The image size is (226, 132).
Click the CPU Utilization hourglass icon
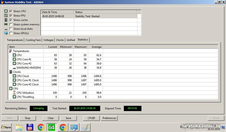click(x=14, y=93)
